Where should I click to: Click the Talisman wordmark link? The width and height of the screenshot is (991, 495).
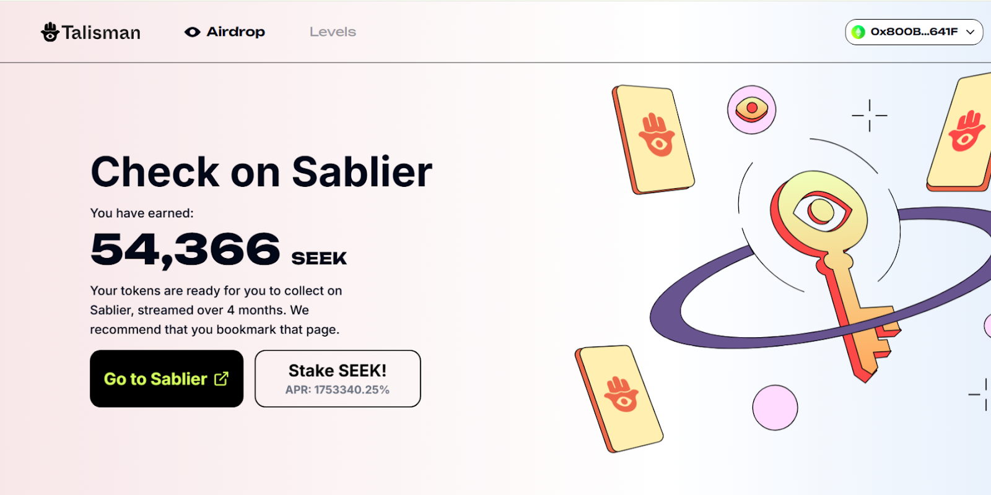pos(101,32)
